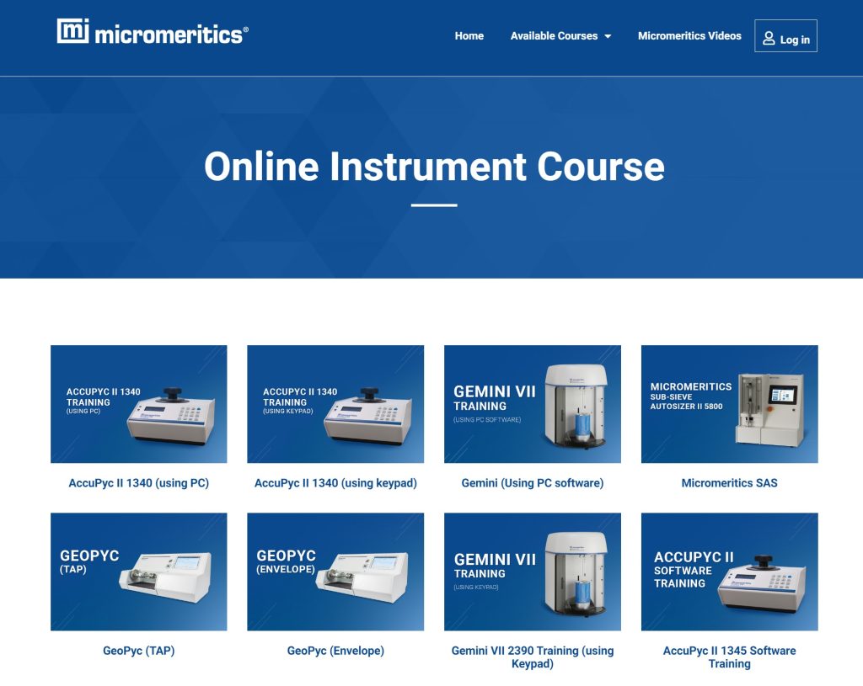Open AccuPyc II 1340 using PC thumbnail

[x=138, y=404]
